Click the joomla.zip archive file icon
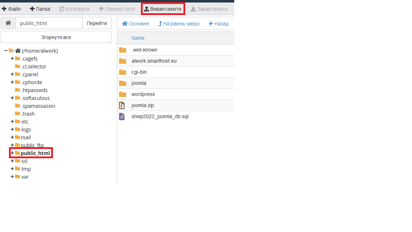 pos(122,105)
